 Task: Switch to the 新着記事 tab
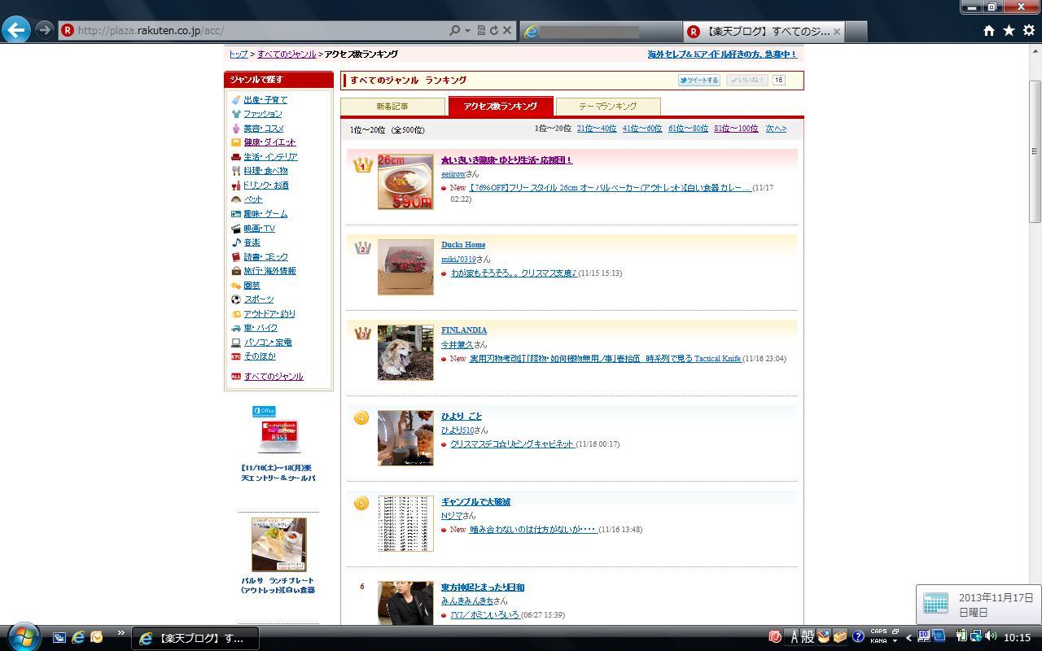(x=392, y=107)
